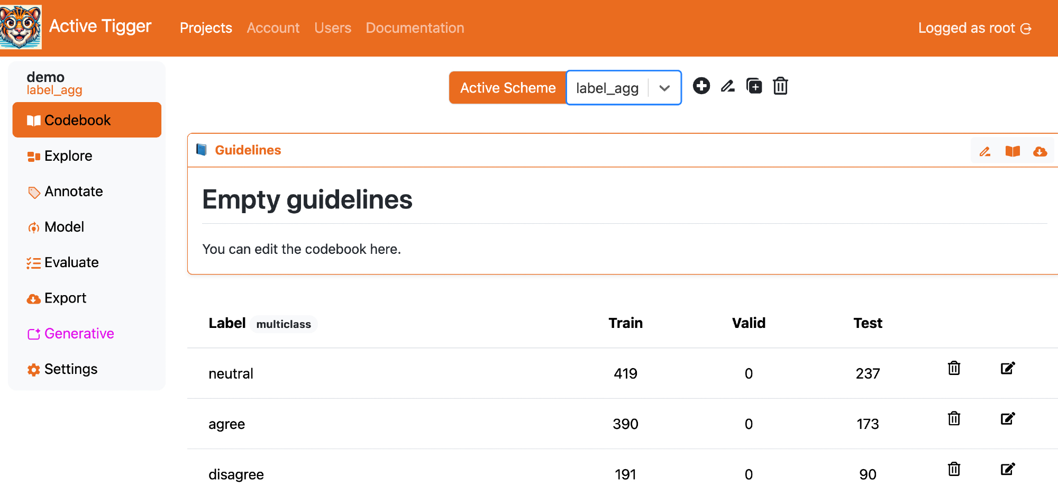Switch to the Annotate section
Screen dimensions: 1058x494
coord(74,191)
